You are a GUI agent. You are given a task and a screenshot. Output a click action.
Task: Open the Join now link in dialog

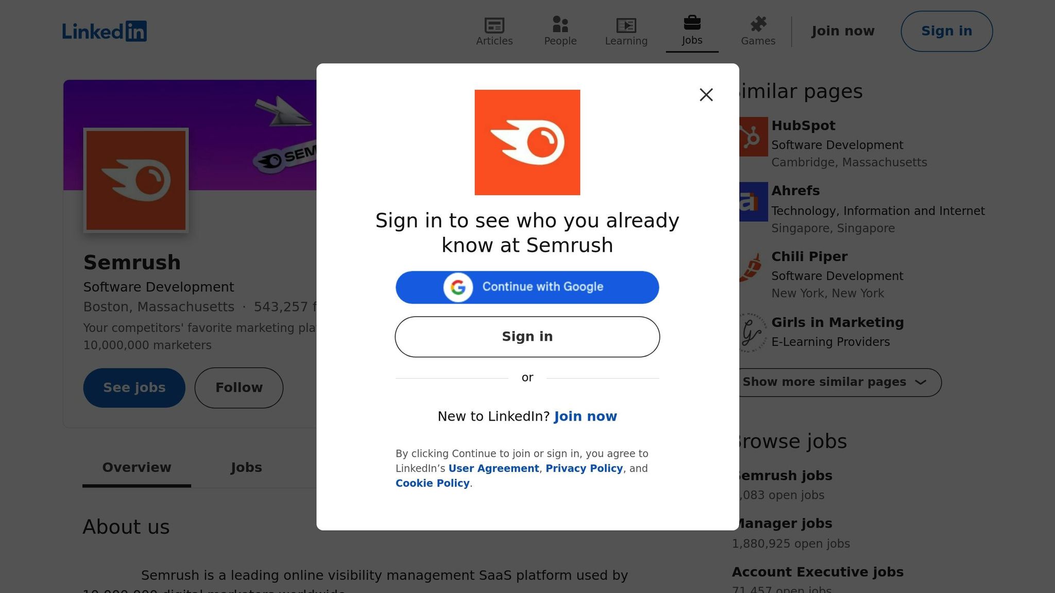tap(585, 416)
